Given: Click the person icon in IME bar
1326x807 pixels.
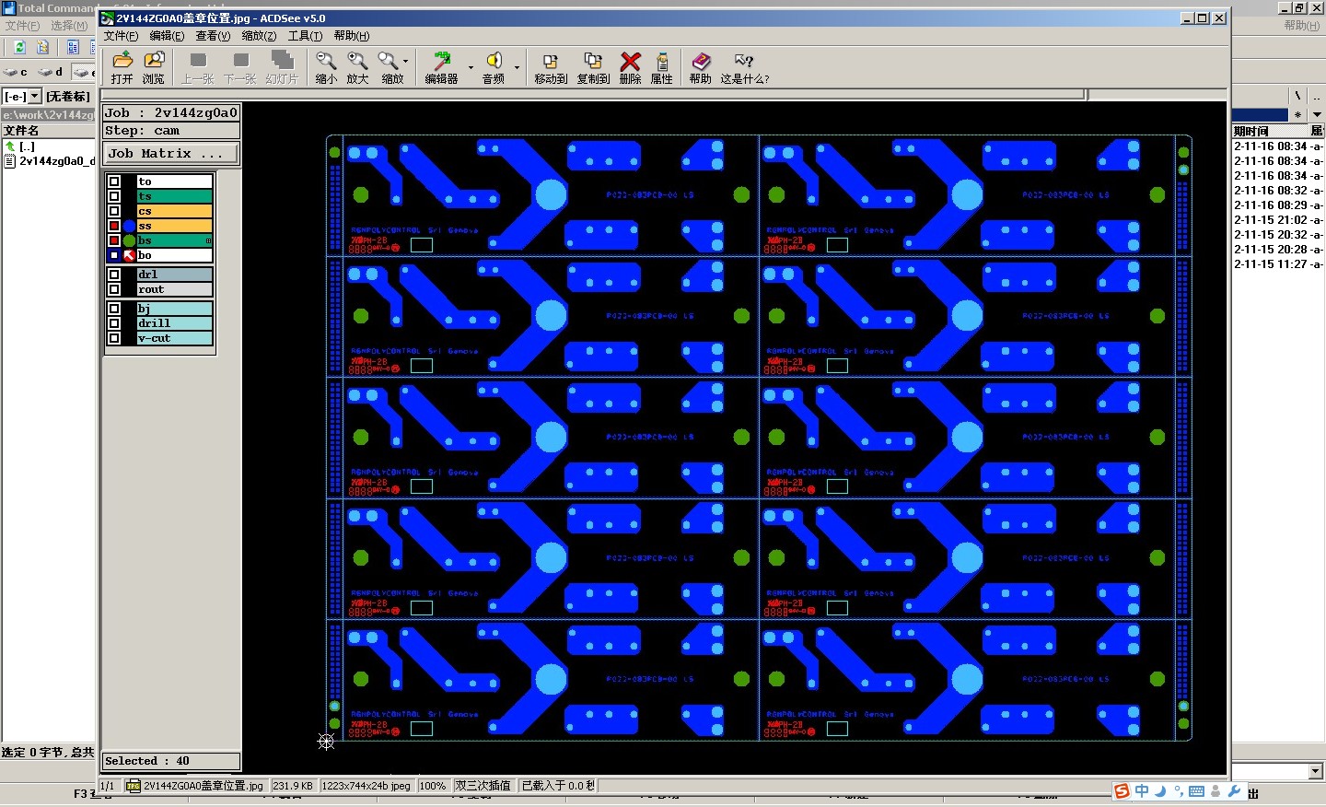Looking at the screenshot, I should click(x=1215, y=791).
